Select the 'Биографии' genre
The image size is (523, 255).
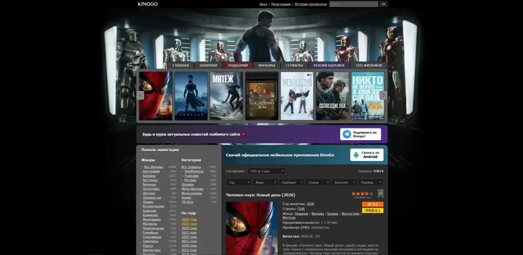coord(151,171)
